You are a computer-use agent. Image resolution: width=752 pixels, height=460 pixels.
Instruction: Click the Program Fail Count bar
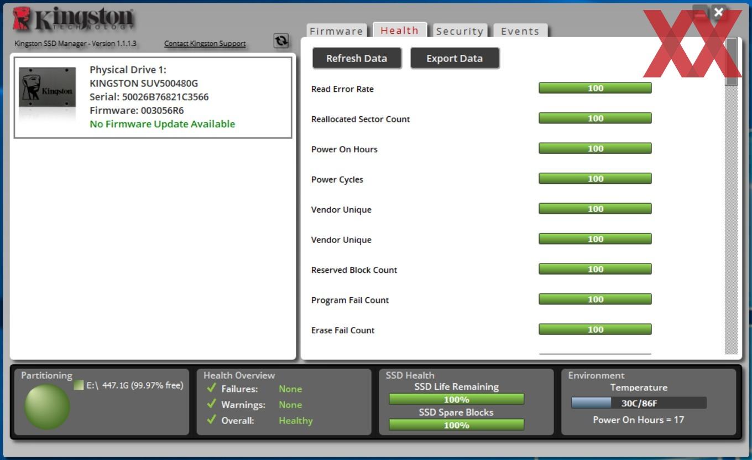coord(595,299)
